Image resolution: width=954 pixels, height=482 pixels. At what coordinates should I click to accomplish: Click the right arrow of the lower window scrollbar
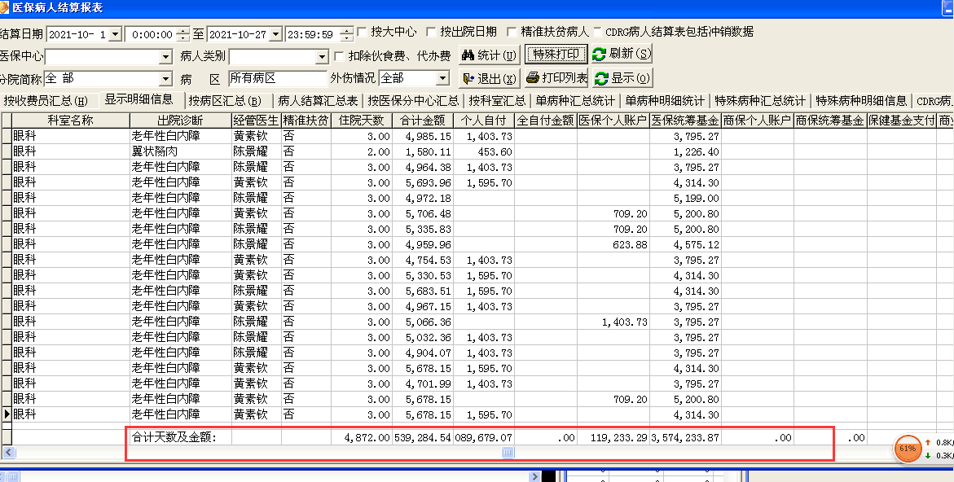pos(534,476)
